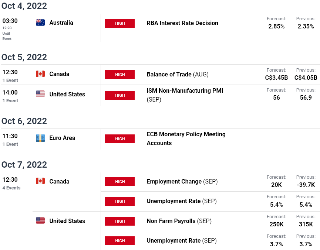Click HIGH badge for RBA Interest Rate Decision
Viewport: 320px width, 250px height.
(x=120, y=23)
